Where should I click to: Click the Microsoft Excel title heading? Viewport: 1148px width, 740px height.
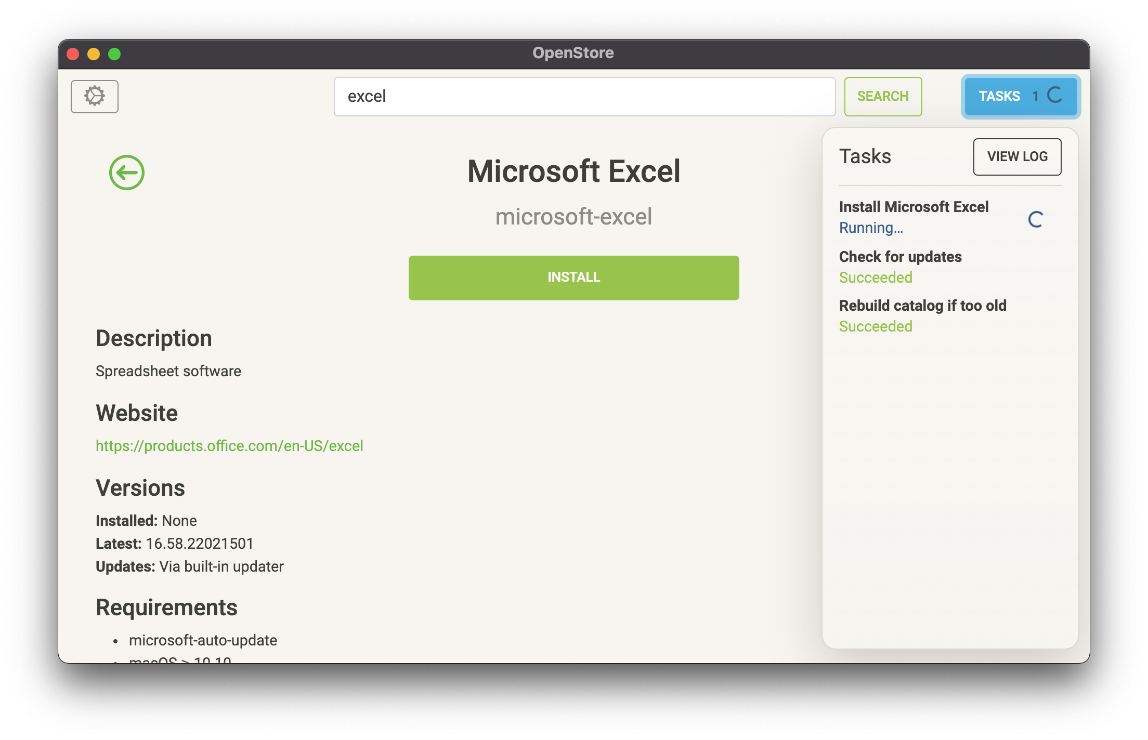click(573, 171)
